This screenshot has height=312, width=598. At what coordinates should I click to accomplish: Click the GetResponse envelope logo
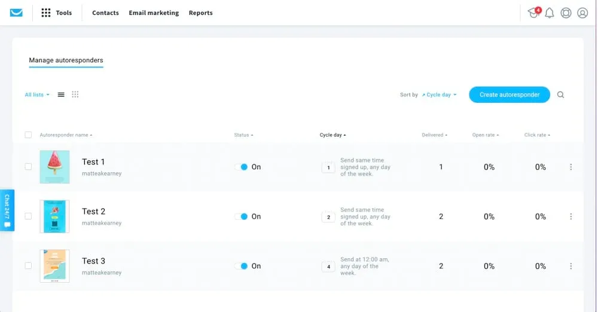click(x=17, y=13)
